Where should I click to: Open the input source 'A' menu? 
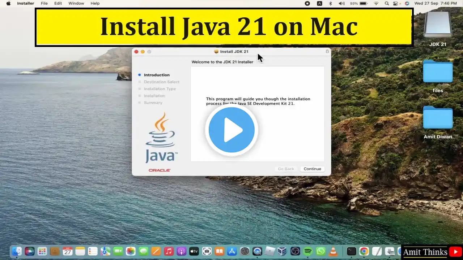(319, 3)
